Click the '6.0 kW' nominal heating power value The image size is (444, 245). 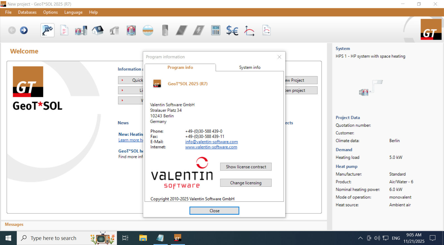396,189
